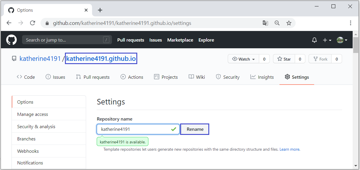360x170 pixels.
Task: Go back with the browser back arrow
Action: [9, 23]
